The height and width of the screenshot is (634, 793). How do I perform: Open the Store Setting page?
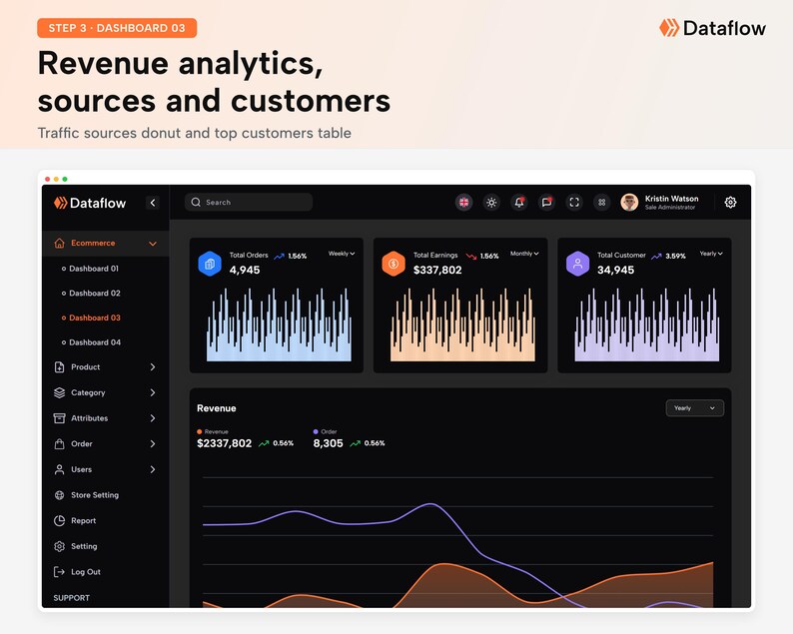[x=95, y=495]
